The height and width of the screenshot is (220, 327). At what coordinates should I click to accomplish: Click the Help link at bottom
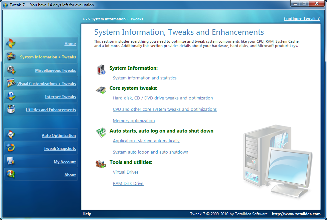pos(87,214)
